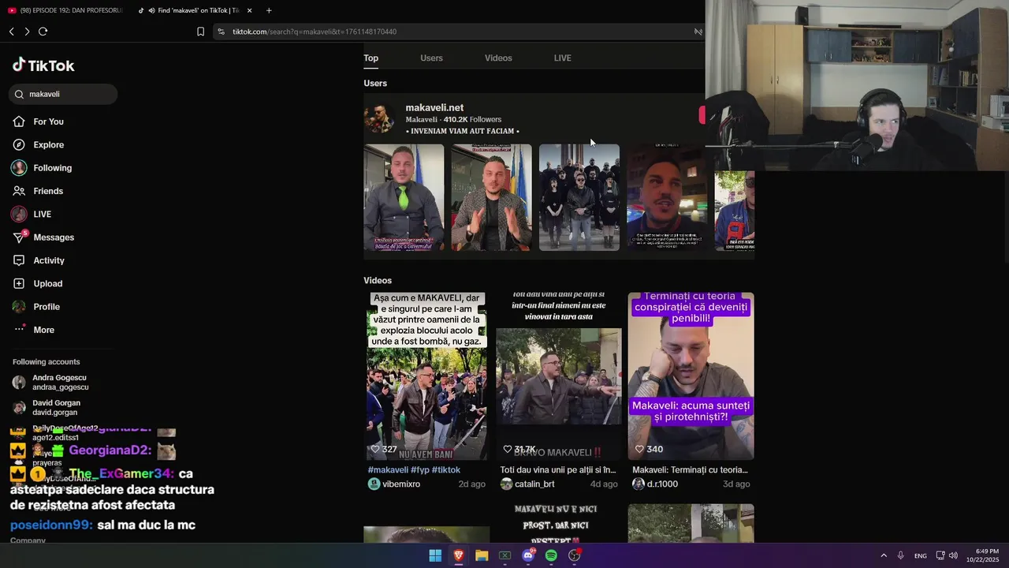This screenshot has height=568, width=1009.
Task: Click the browser address bar URL
Action: tap(315, 32)
